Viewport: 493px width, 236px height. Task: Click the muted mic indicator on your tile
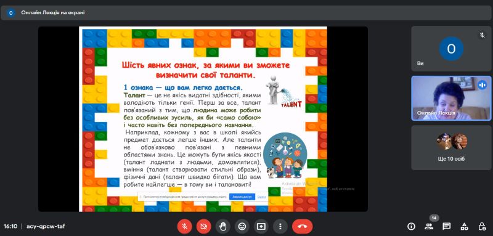click(x=482, y=36)
